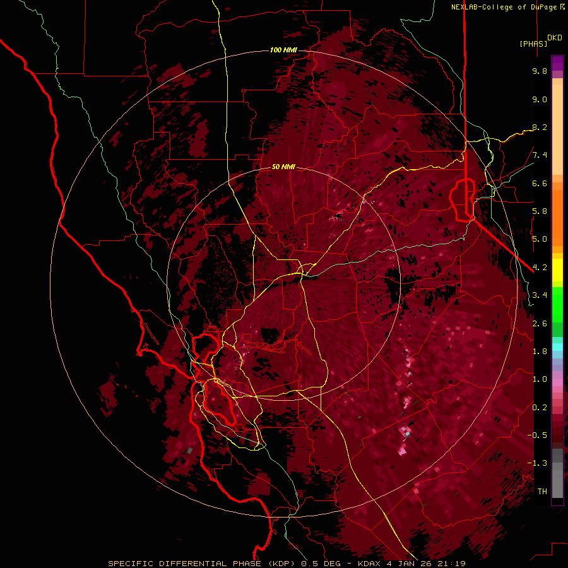This screenshot has width=568, height=568.
Task: Click the -1.3 value on the color scale
Action: (x=537, y=463)
